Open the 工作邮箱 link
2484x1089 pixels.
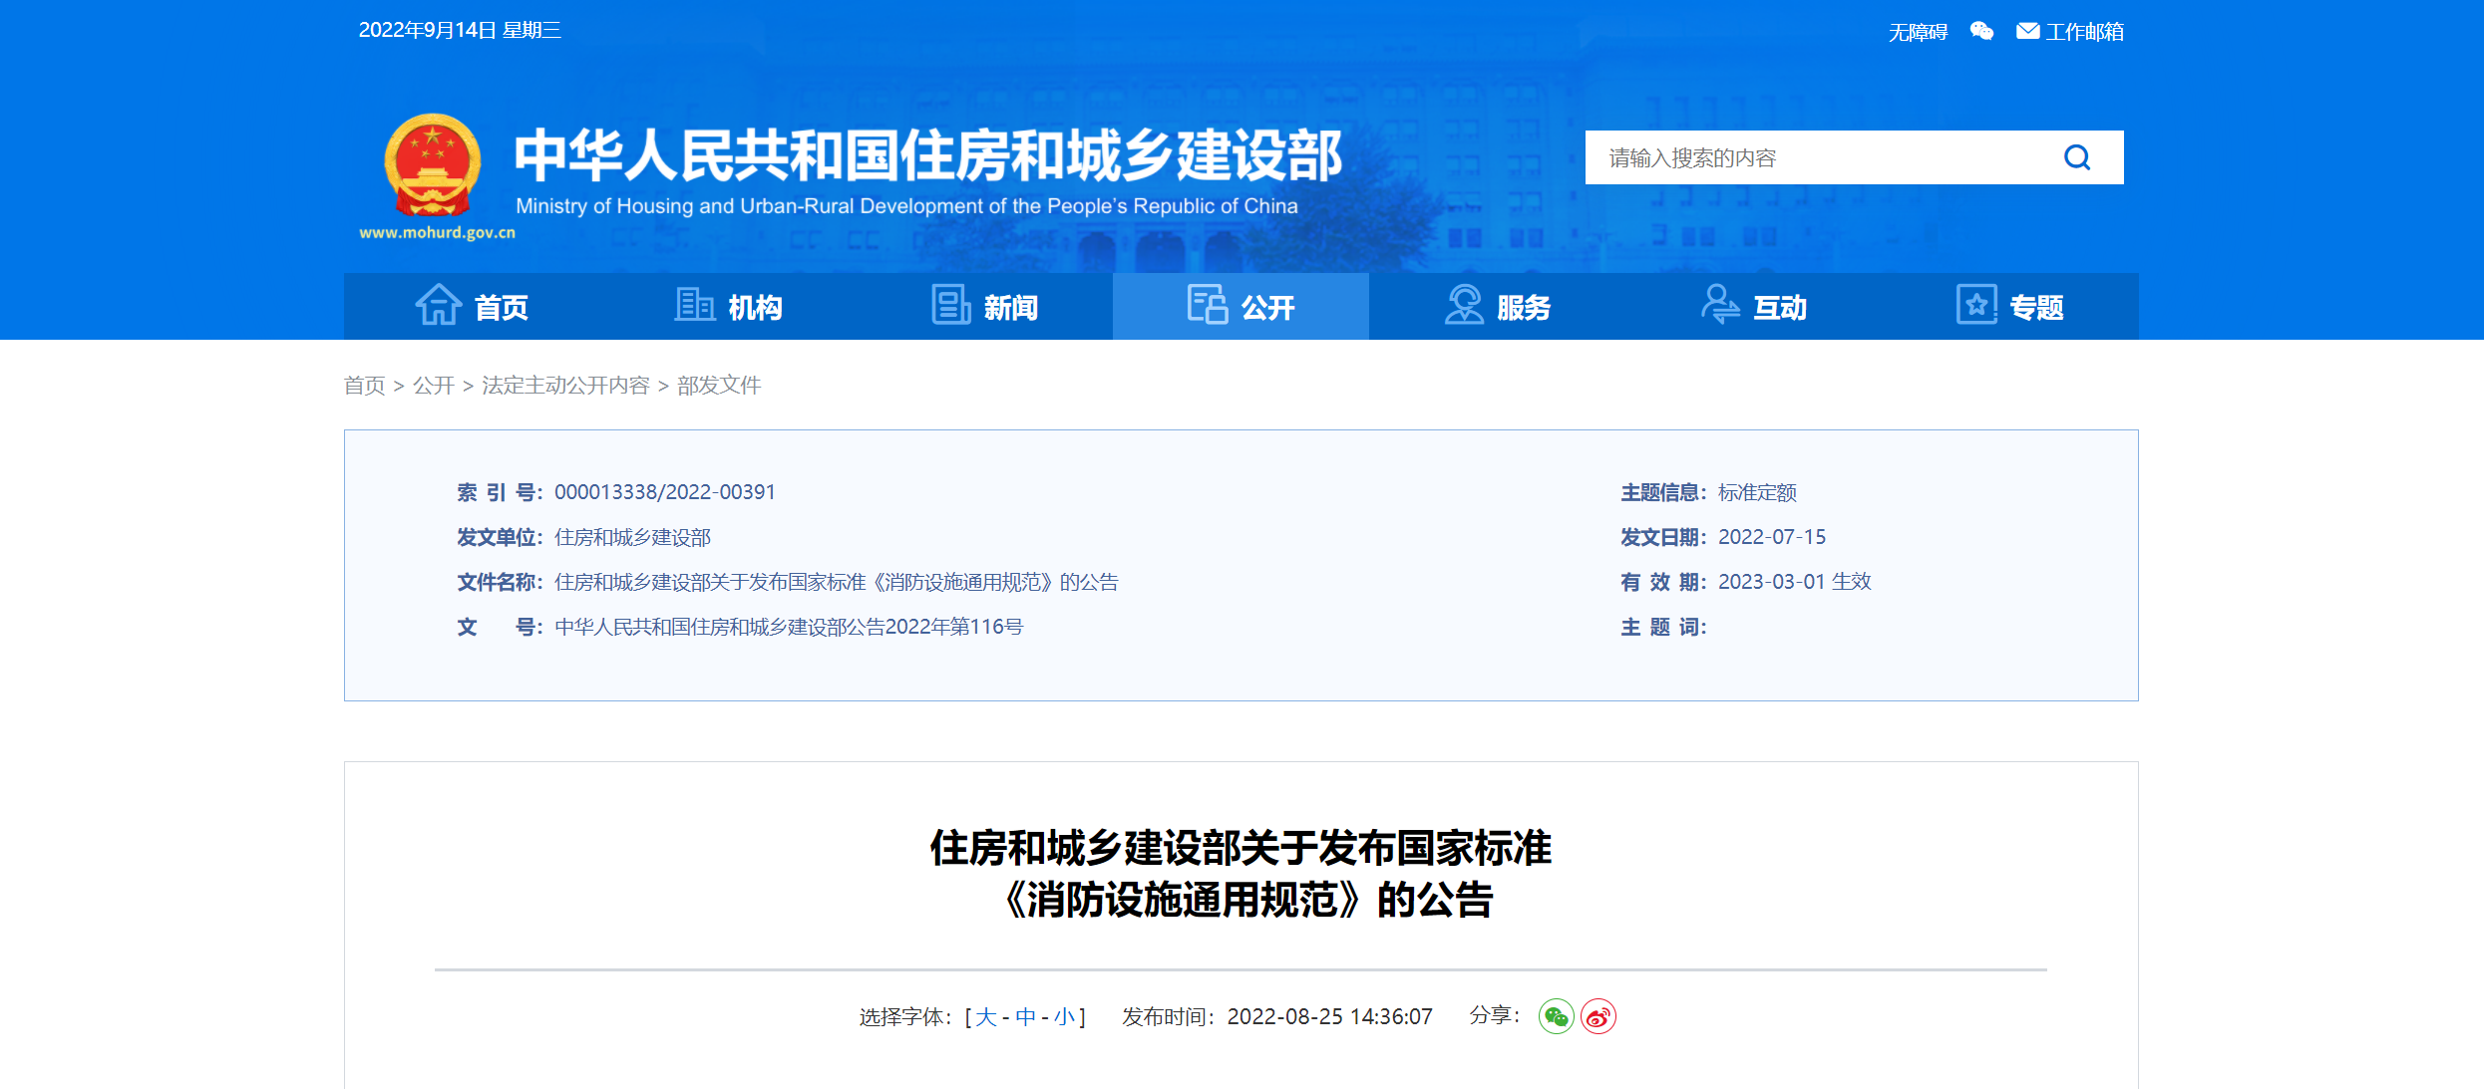tap(2084, 32)
